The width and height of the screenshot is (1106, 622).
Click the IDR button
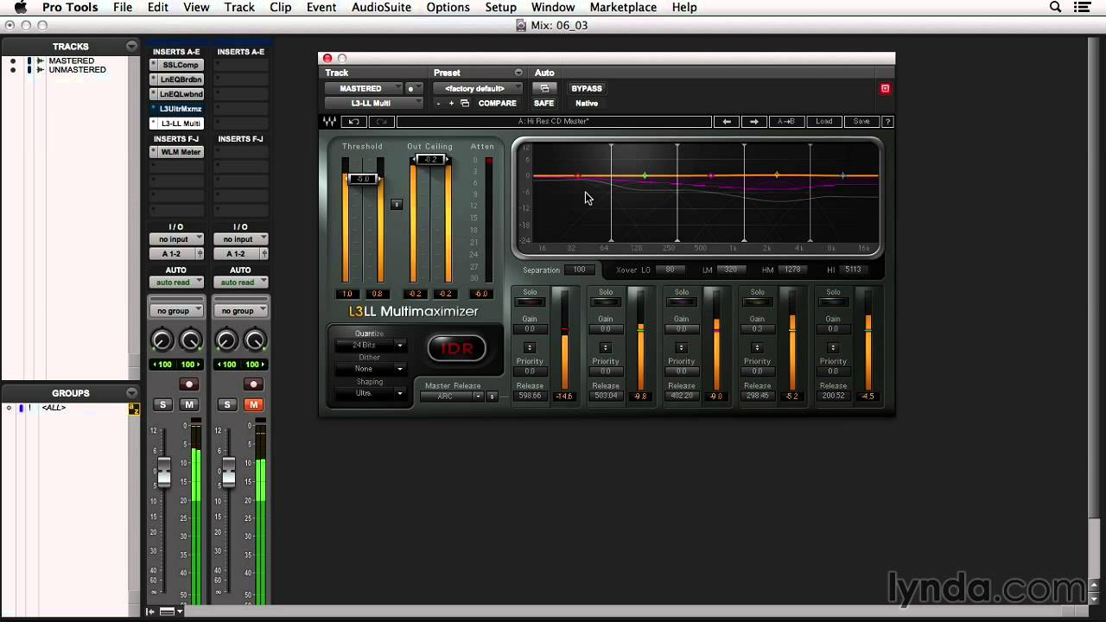pyautogui.click(x=457, y=348)
